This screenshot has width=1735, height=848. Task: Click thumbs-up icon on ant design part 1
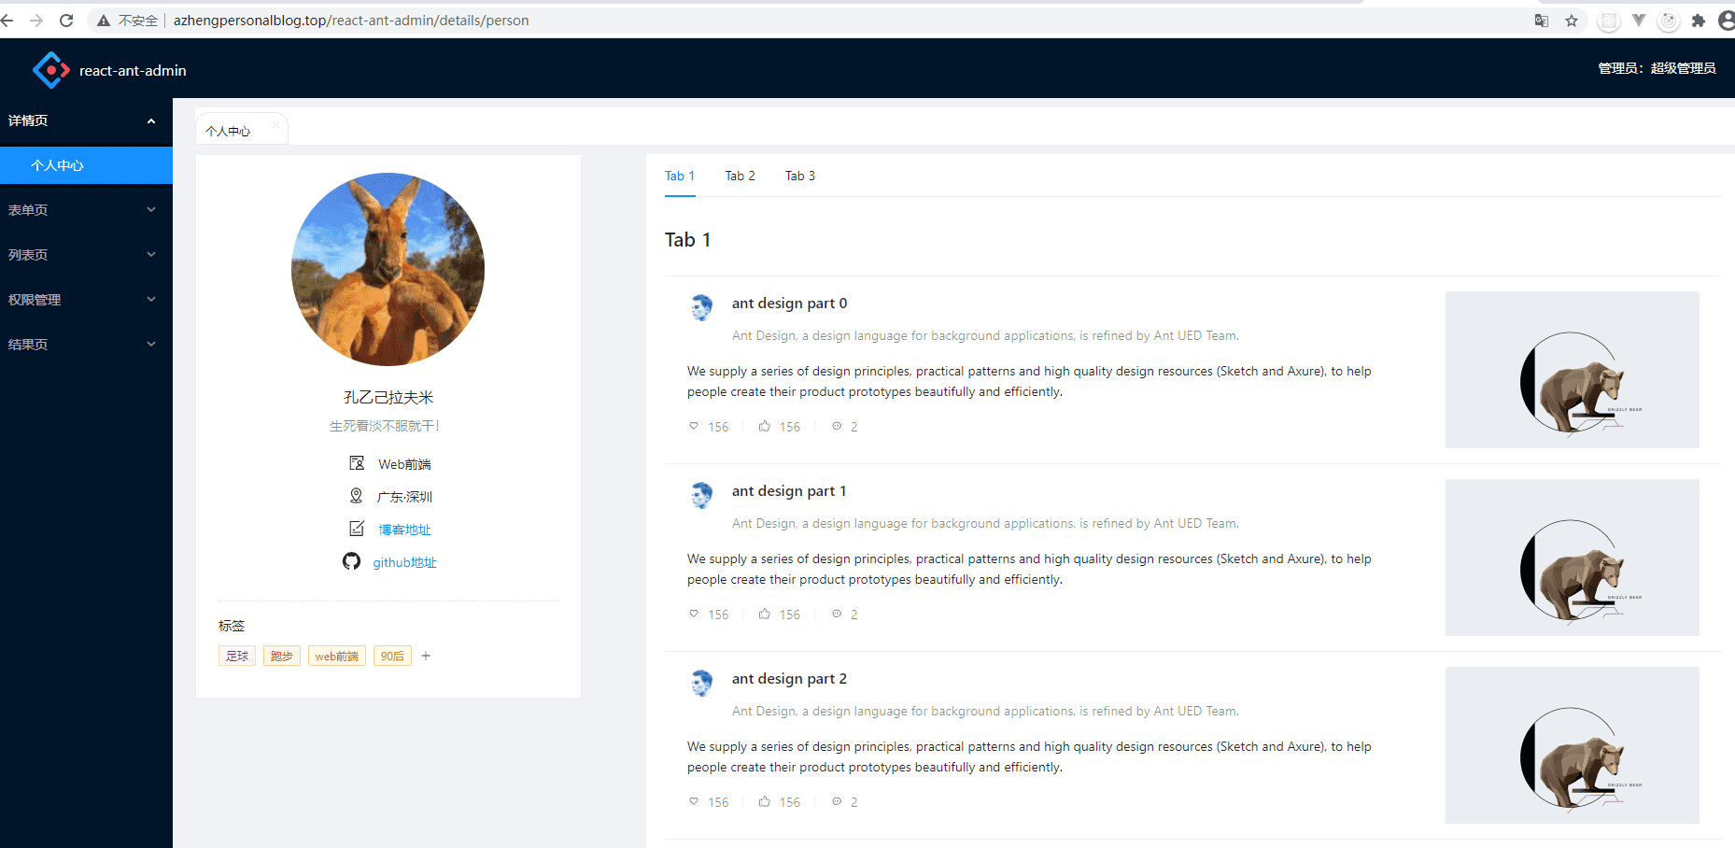765,614
